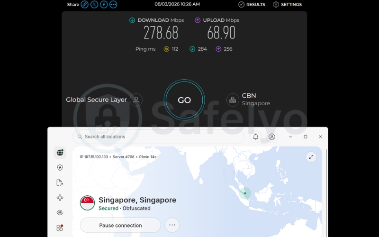Image resolution: width=379 pixels, height=237 pixels.
Task: Click the Singapore flag icon
Action: pyautogui.click(x=87, y=203)
